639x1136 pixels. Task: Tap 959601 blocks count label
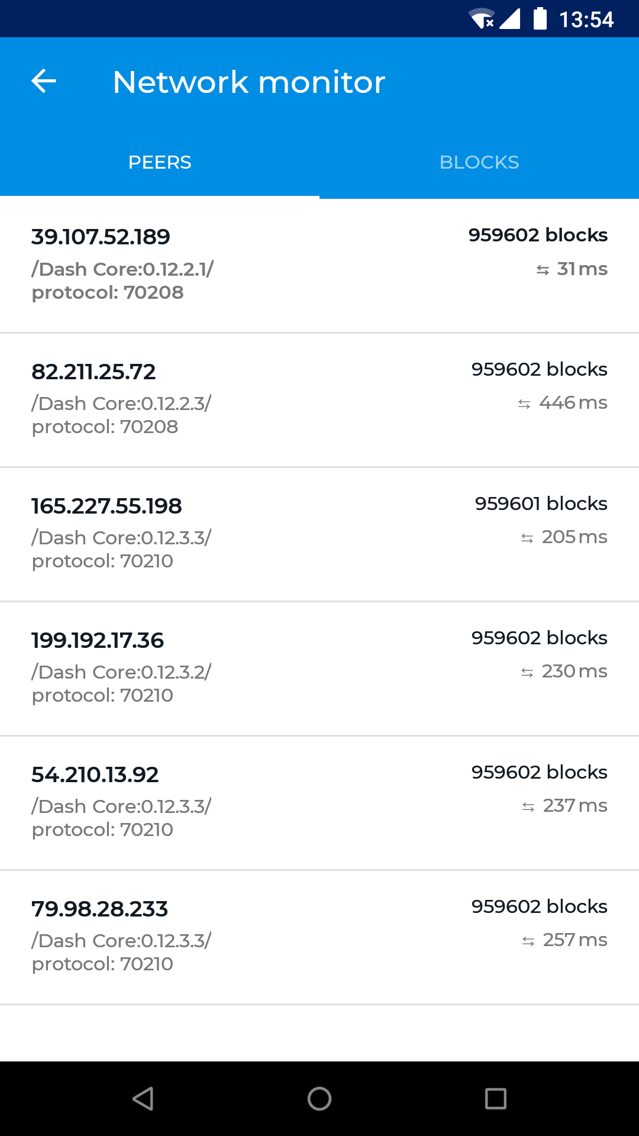[541, 504]
